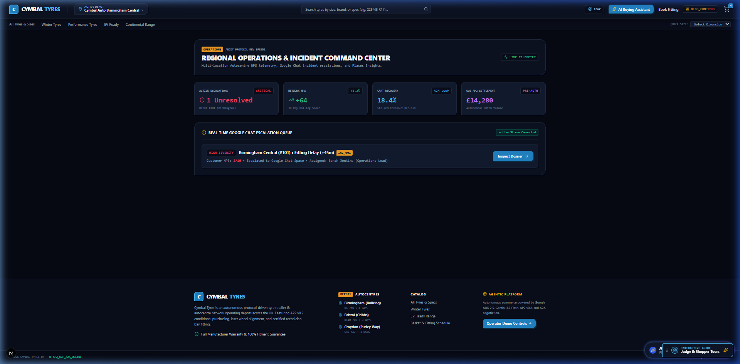Open Birmingham (Bullring) depot link
740x364 pixels.
click(x=362, y=303)
